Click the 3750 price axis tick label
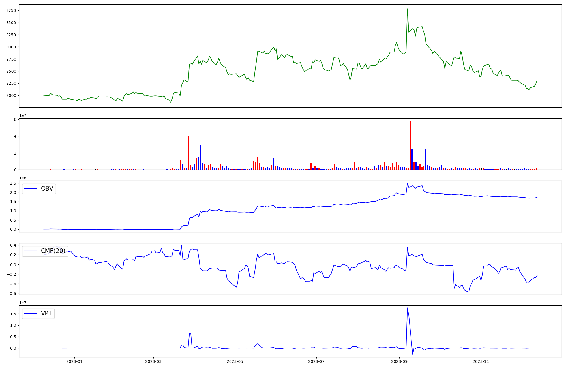Image resolution: width=566 pixels, height=368 pixels. pos(12,11)
